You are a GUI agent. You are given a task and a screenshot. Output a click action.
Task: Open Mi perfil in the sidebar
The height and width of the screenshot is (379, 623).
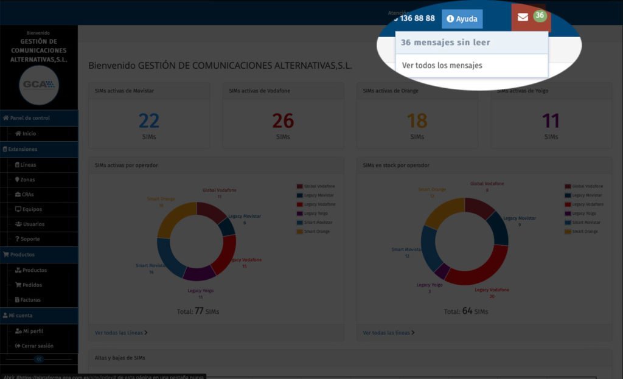[x=29, y=331]
